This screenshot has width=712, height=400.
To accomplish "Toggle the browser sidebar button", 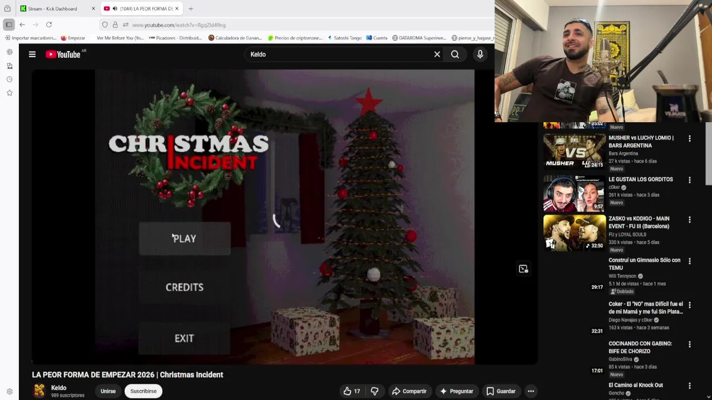I will 9,24.
